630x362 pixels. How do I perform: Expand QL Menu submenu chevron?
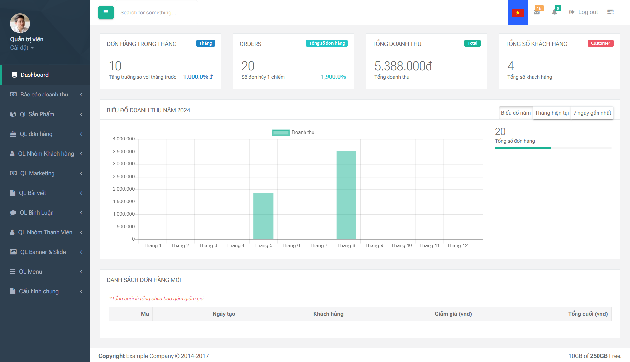pyautogui.click(x=81, y=272)
